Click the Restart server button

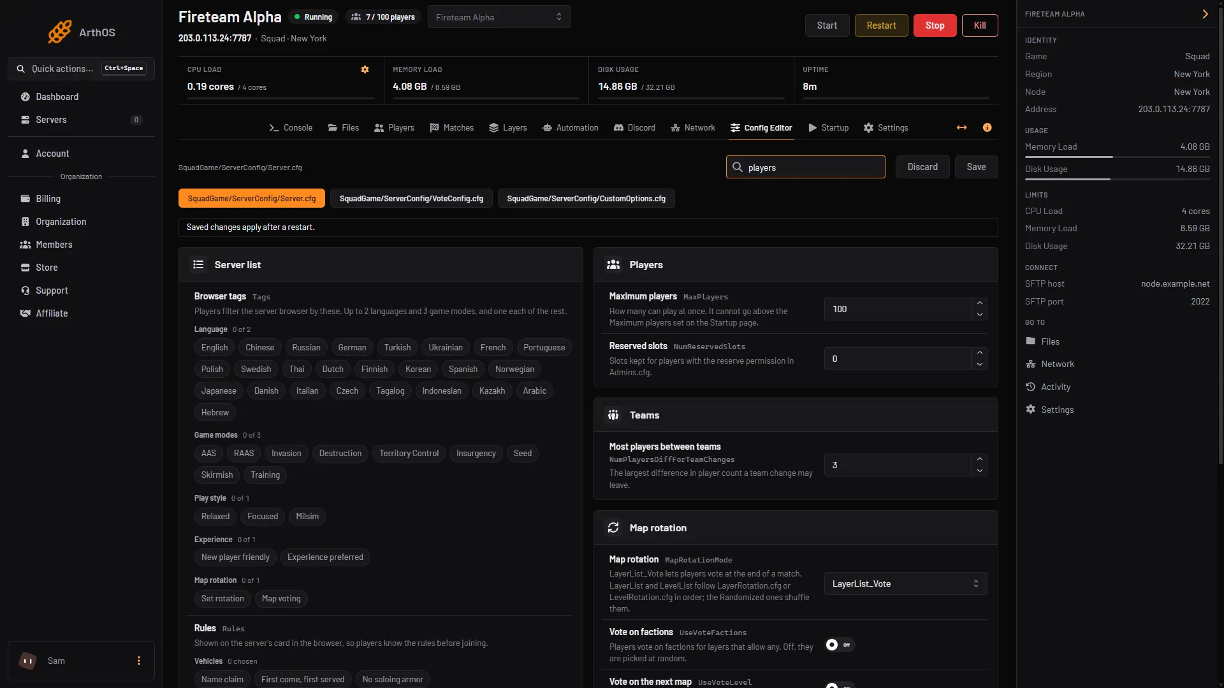pos(881,25)
